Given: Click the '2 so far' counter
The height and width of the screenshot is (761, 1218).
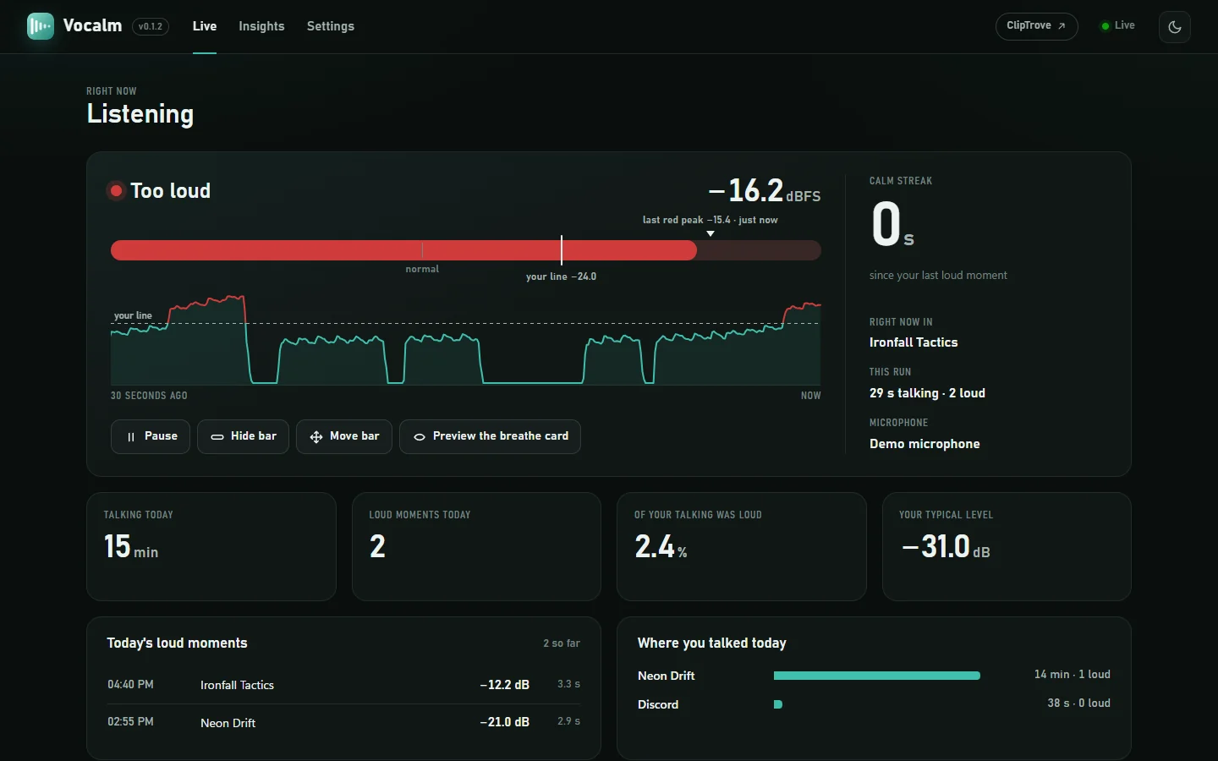Looking at the screenshot, I should [x=562, y=643].
